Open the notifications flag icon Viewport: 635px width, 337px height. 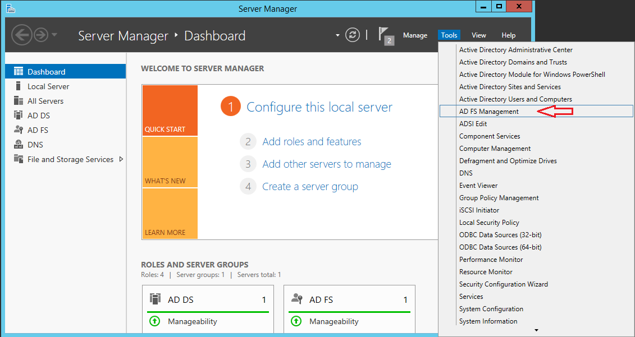point(386,35)
